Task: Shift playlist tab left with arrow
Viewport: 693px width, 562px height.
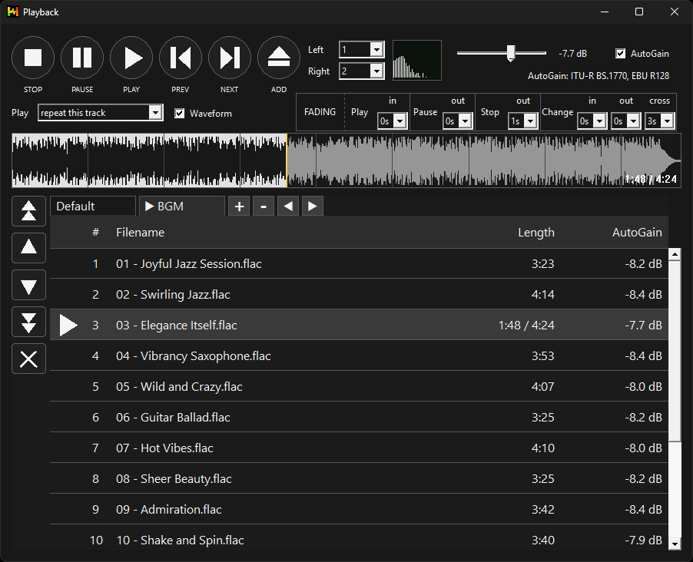Action: 288,207
